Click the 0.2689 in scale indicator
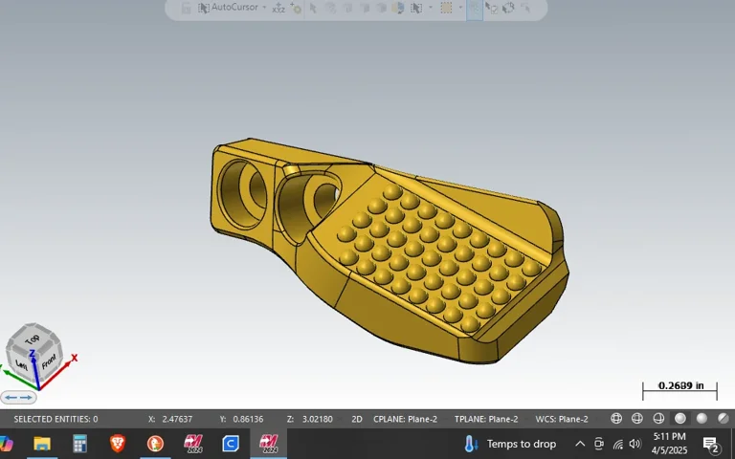This screenshot has height=459, width=735. (680, 386)
